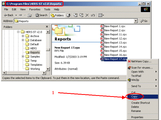Click the folder tree scroll-down arrow
Screen dimensions: 161x120
(48, 69)
